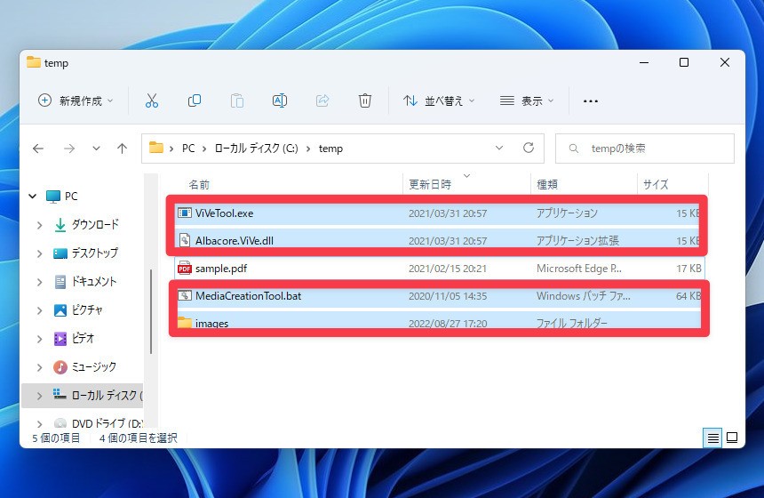This screenshot has width=764, height=498.
Task: Select ミュージック in navigation pane
Action: (x=94, y=366)
